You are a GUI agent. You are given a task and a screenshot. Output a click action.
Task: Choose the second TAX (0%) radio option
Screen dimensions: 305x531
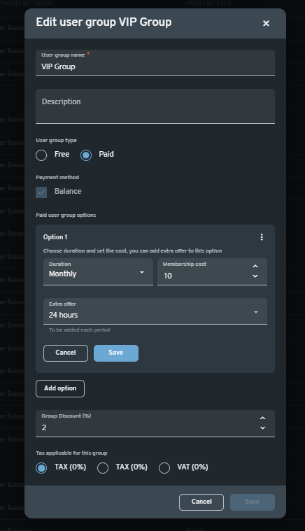pos(103,468)
